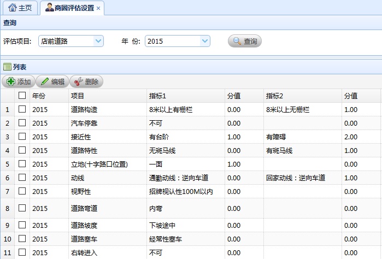Click the 动线 project cell
Screen dimensions: 382x259
pyautogui.click(x=108, y=178)
